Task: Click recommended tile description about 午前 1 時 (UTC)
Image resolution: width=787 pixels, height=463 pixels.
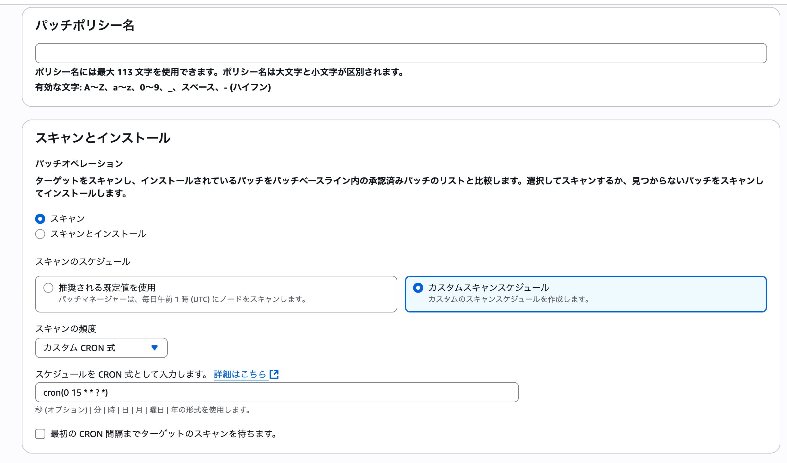Action: coord(182,299)
